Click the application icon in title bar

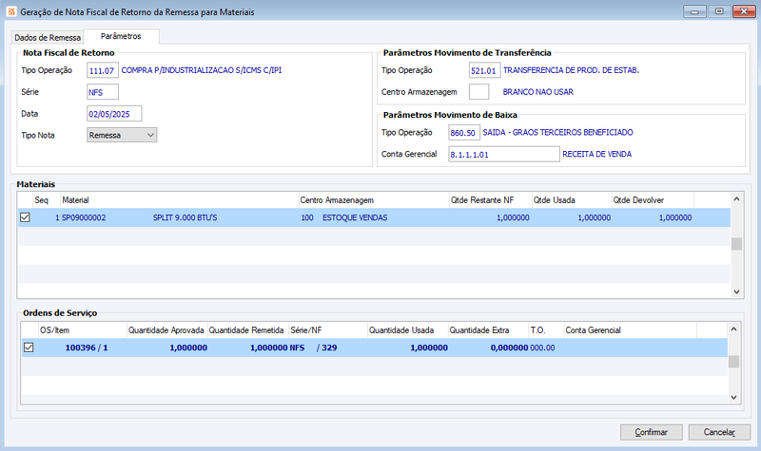pos(11,11)
